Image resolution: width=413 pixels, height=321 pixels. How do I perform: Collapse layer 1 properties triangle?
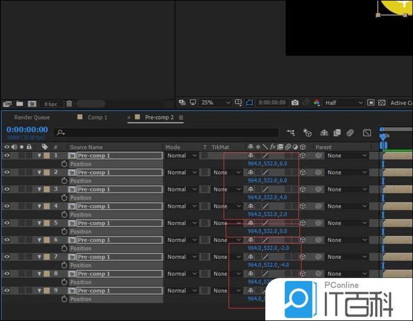pyautogui.click(x=39, y=155)
